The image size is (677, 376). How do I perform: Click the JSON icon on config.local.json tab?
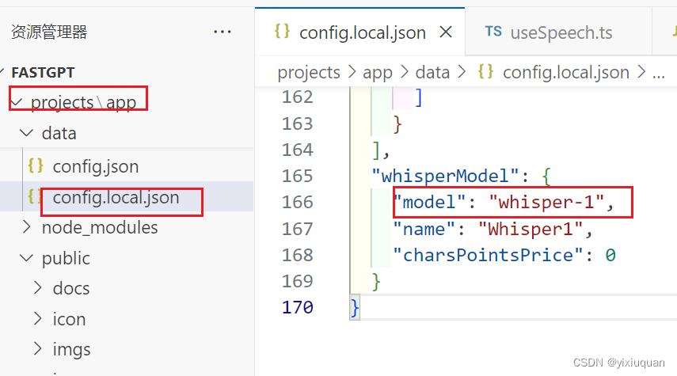[x=283, y=32]
